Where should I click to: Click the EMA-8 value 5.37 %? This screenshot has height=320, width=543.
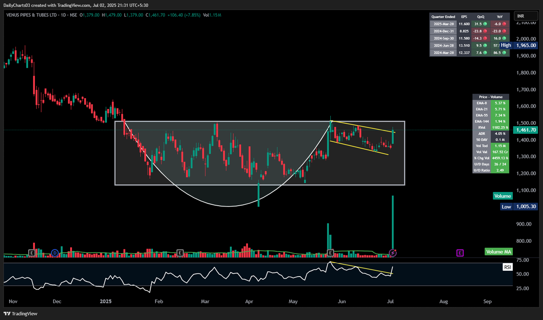500,103
